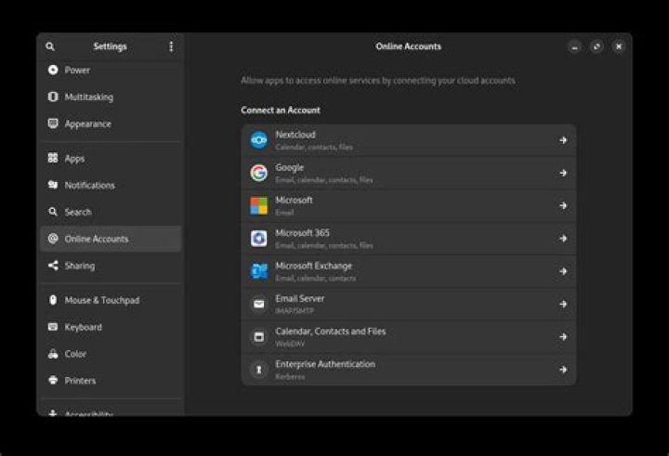Connect a Google account
Image resolution: width=669 pixels, height=456 pixels.
(x=409, y=173)
